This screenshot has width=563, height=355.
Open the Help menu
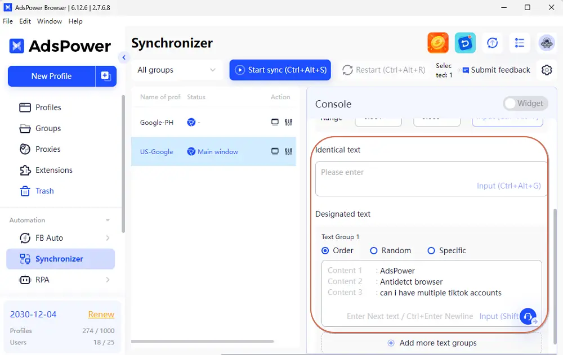coord(75,21)
